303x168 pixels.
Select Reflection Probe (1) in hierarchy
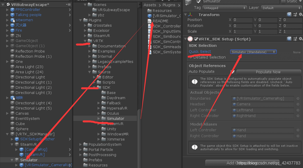33,56
